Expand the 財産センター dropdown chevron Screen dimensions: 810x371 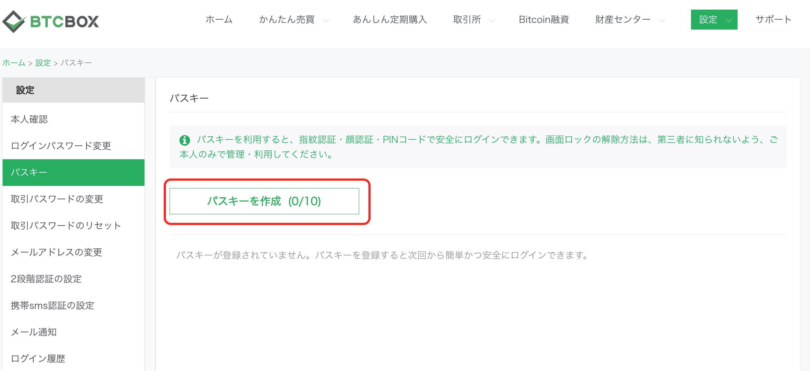[662, 21]
